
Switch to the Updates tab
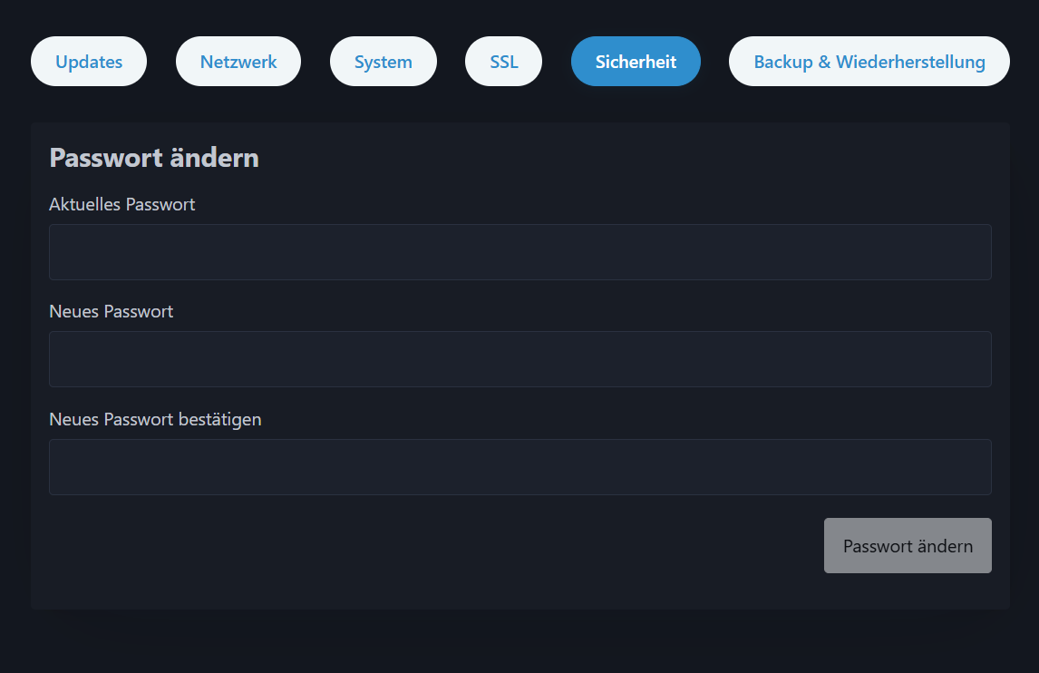(x=88, y=61)
